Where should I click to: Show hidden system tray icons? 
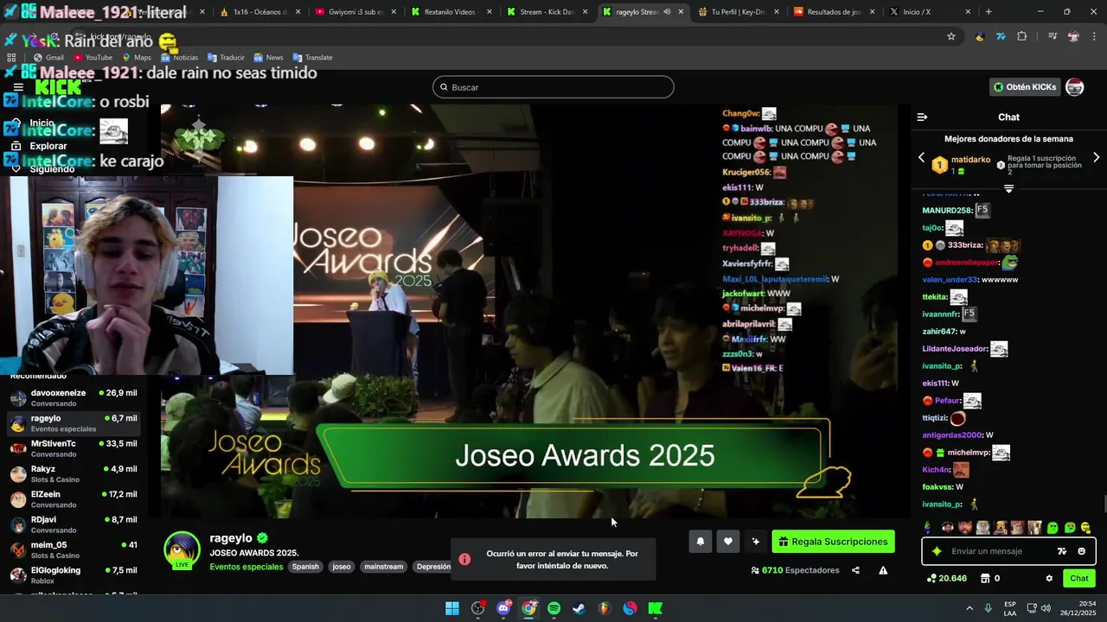click(969, 608)
